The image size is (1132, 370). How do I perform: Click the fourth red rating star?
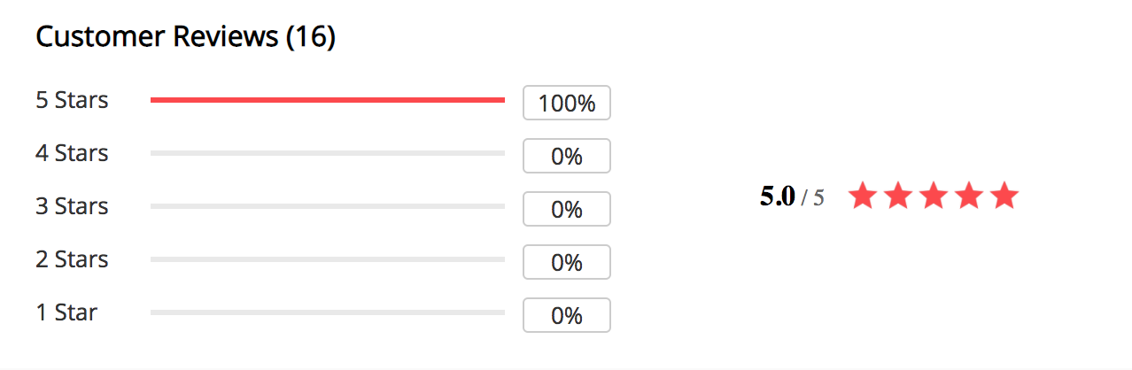(x=969, y=196)
